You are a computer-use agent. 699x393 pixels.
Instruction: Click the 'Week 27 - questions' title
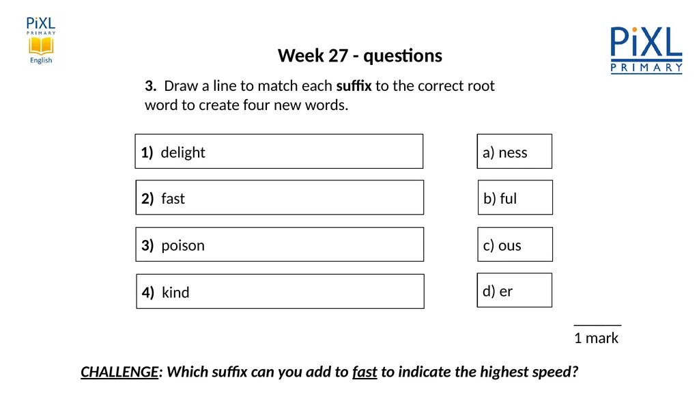click(x=360, y=56)
